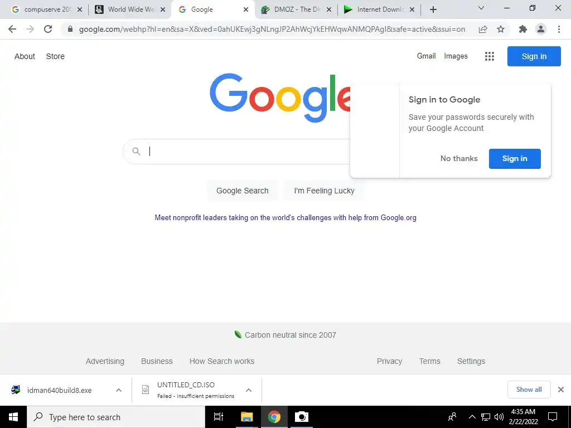Click inside the Google search box

236,152
